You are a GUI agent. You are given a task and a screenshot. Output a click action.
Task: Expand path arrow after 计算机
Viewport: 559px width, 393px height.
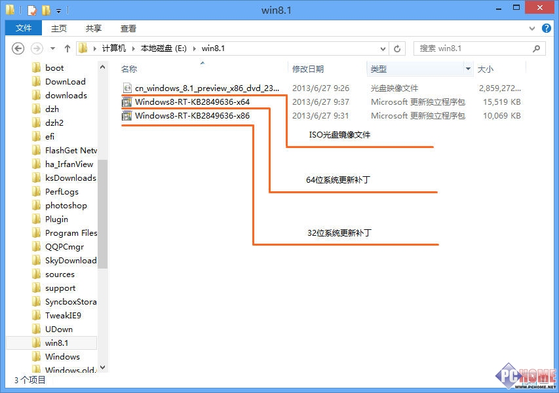(x=133, y=48)
